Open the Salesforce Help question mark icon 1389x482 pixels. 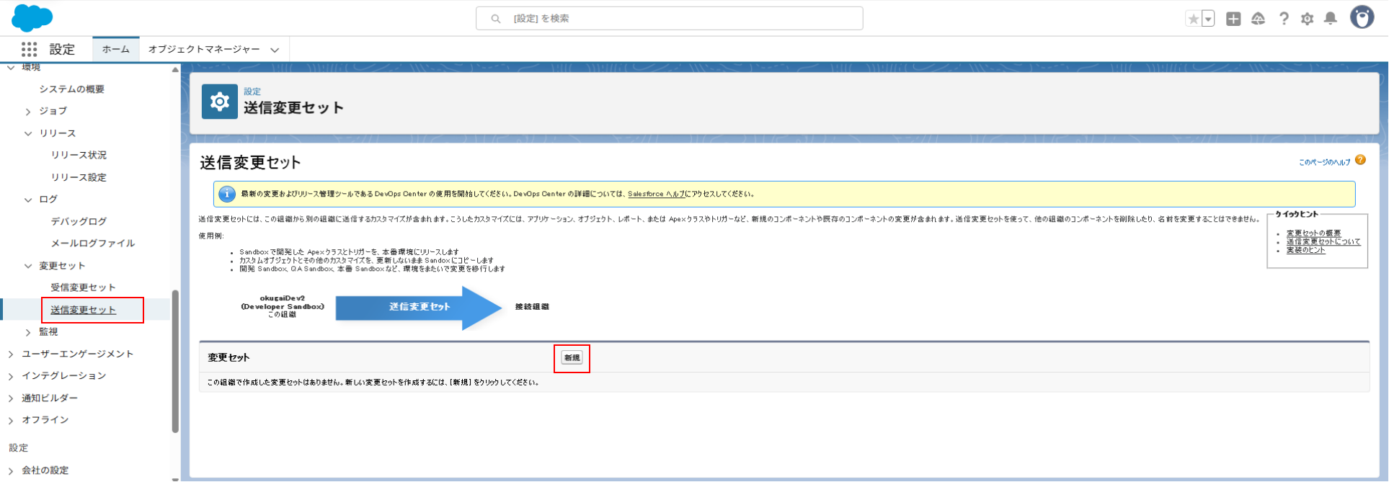coord(1283,19)
